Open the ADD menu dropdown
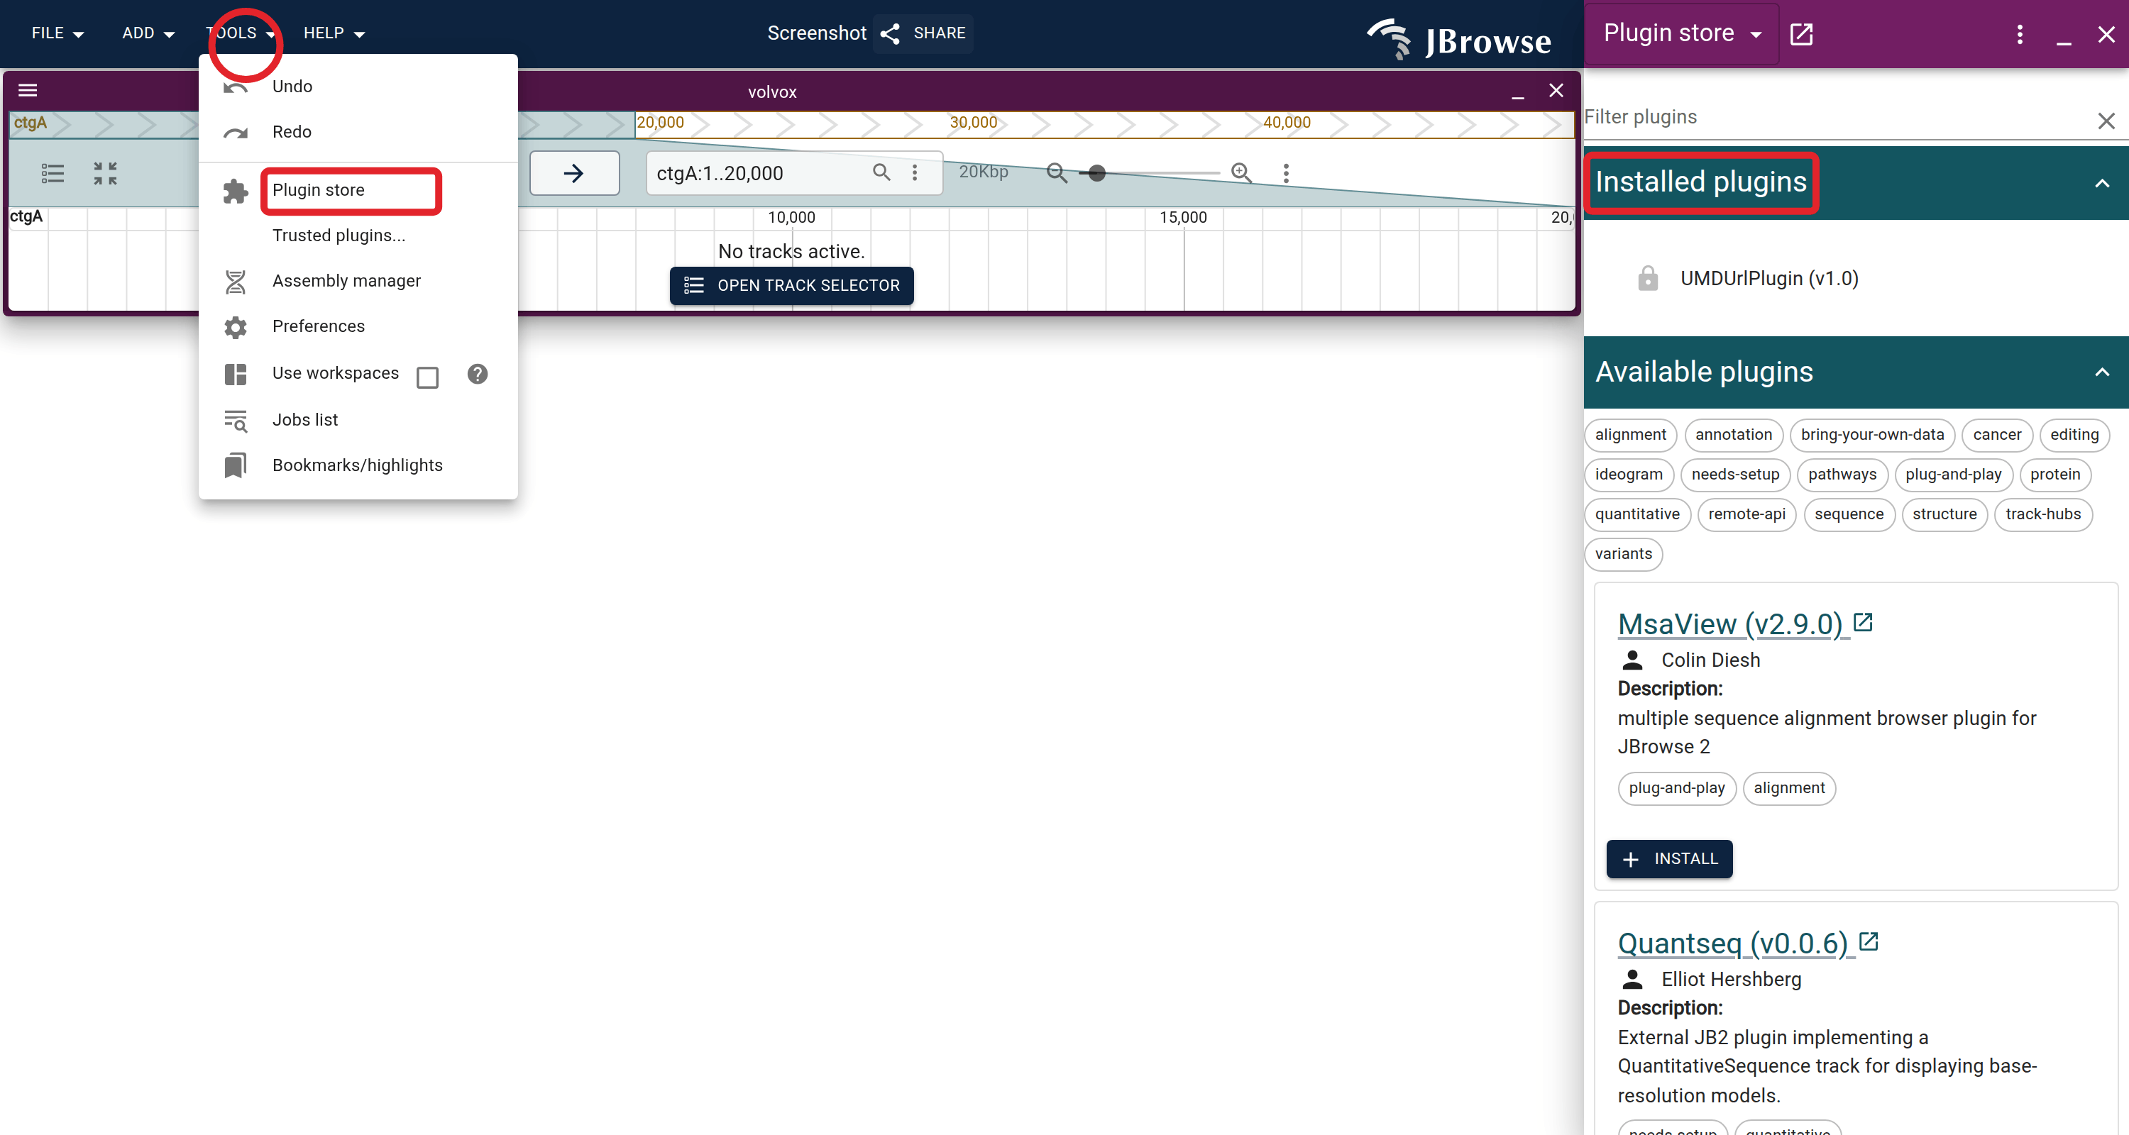Viewport: 2129px width, 1135px height. [x=148, y=33]
